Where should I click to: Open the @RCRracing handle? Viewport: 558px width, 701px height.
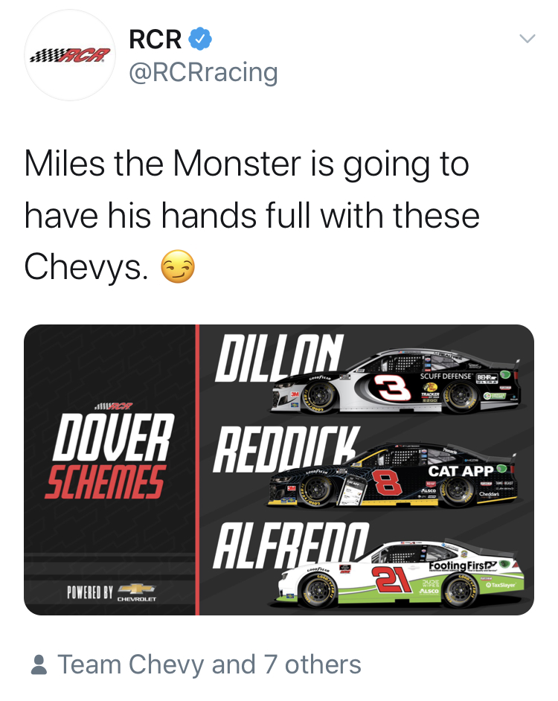click(203, 72)
